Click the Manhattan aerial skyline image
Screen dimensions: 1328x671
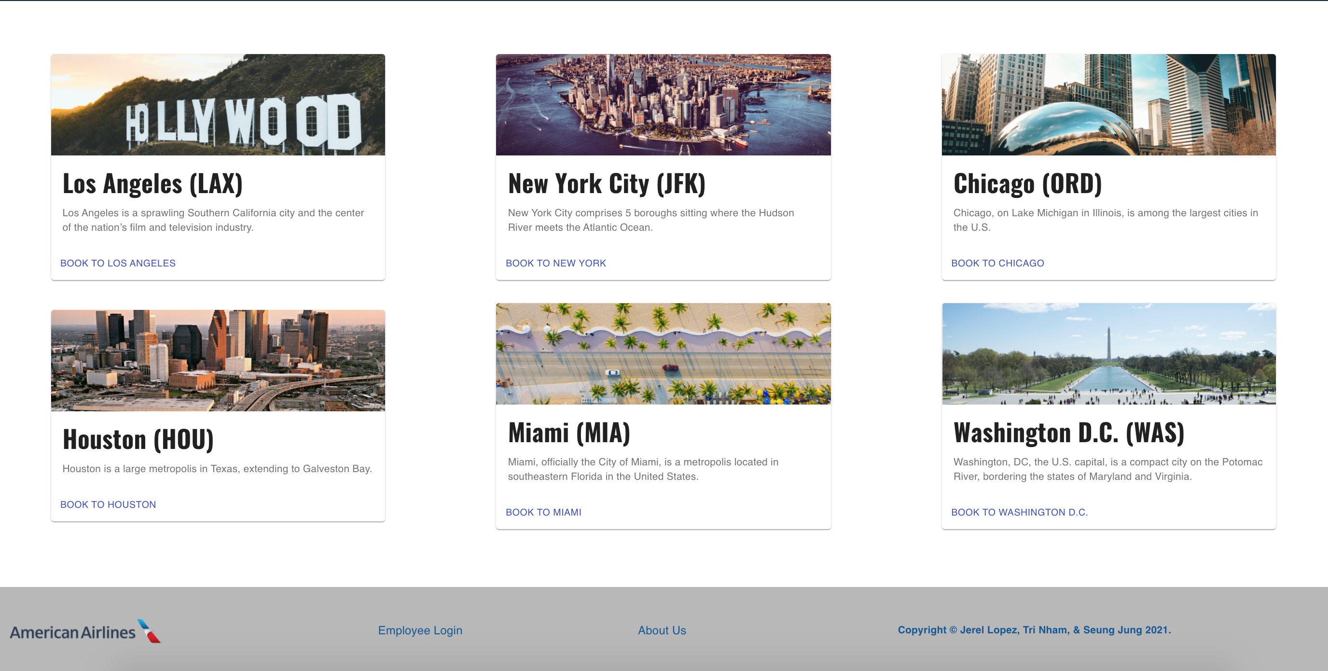click(663, 105)
